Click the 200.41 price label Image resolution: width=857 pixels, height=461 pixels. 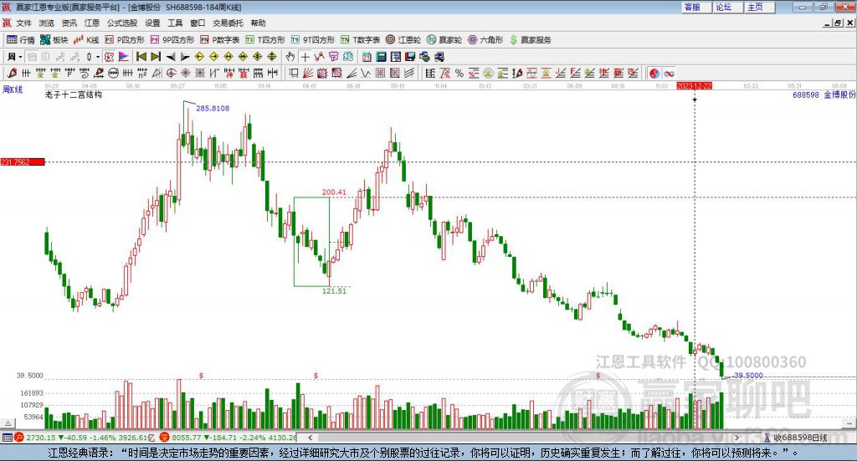click(334, 192)
